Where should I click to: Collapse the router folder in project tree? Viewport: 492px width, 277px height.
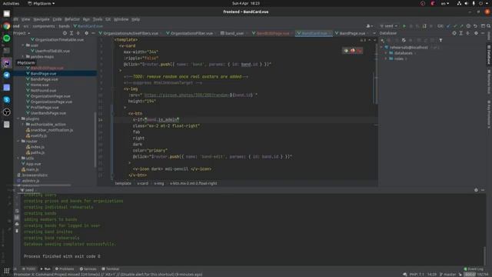(x=18, y=142)
